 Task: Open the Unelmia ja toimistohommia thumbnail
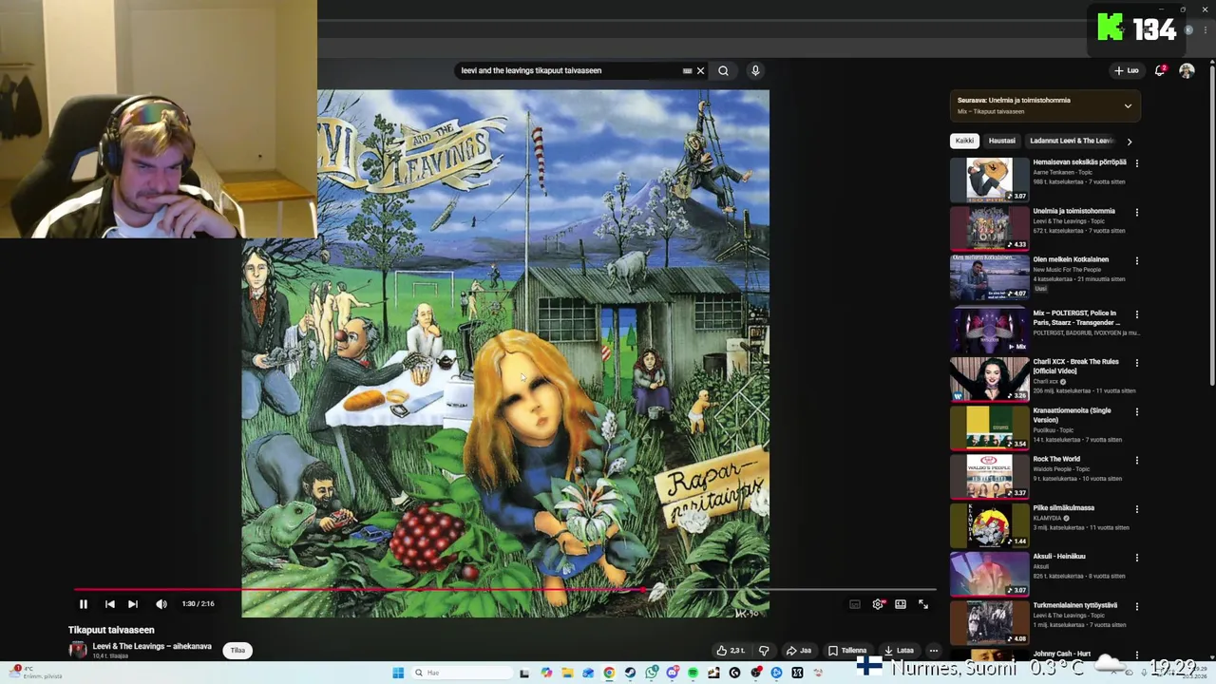tap(989, 228)
